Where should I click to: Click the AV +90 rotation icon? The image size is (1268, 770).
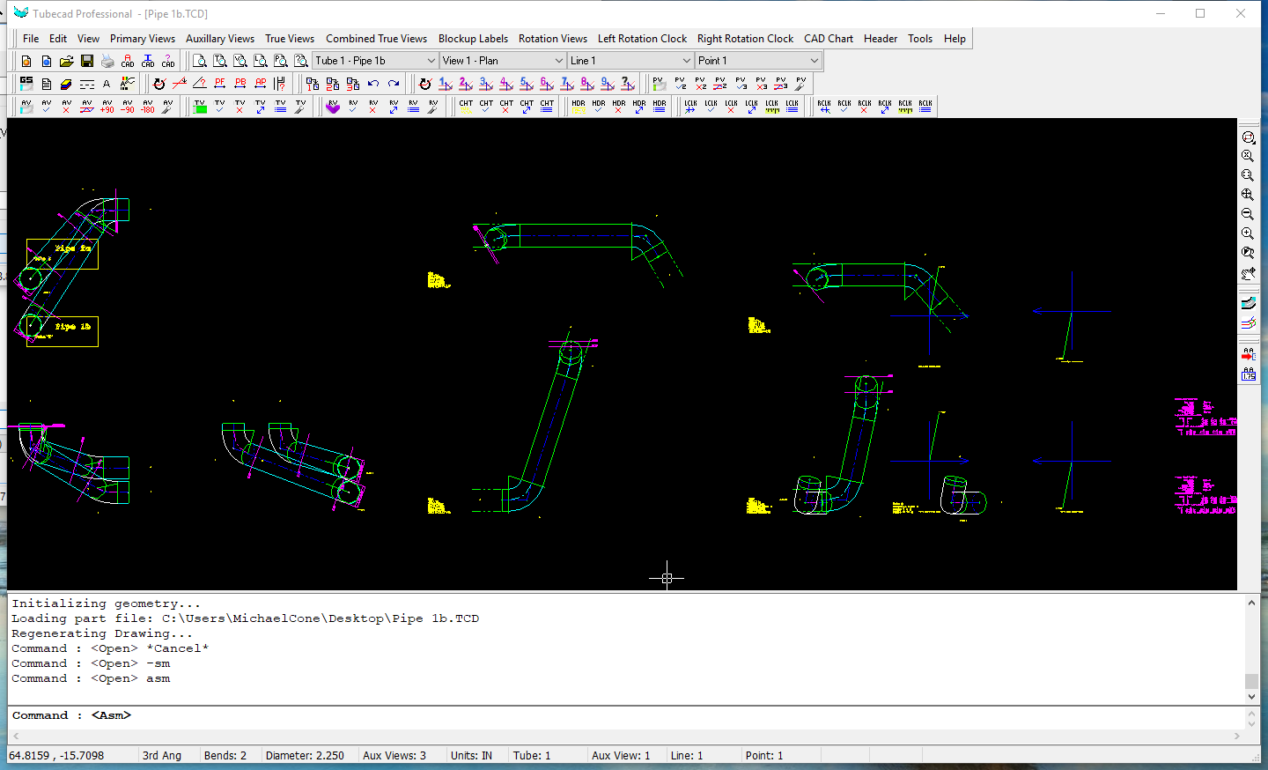[x=107, y=106]
